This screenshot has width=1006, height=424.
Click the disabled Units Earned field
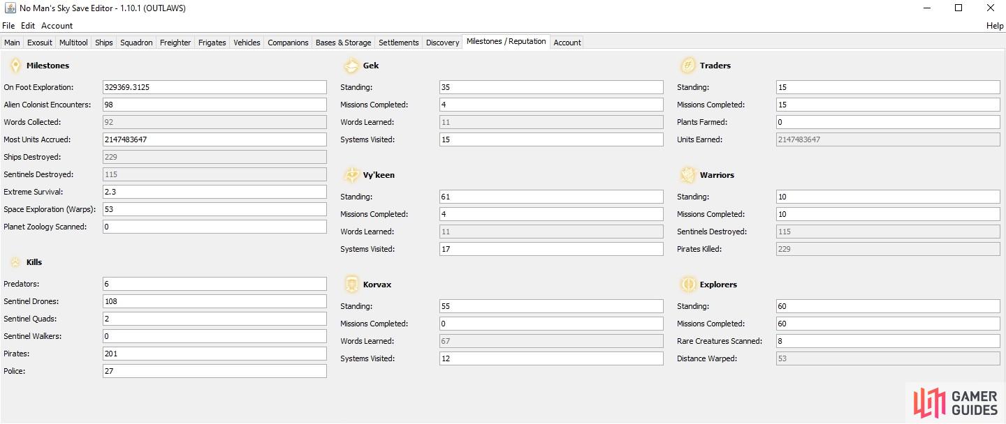coord(888,139)
